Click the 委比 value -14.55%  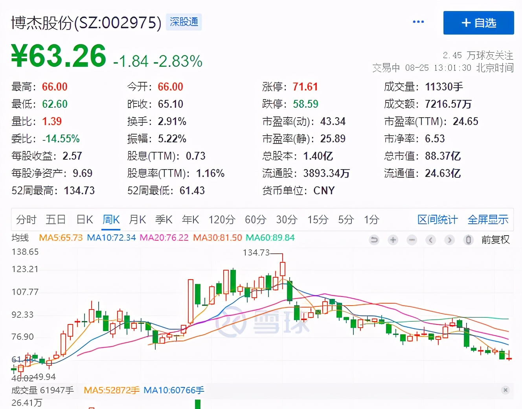click(x=61, y=138)
